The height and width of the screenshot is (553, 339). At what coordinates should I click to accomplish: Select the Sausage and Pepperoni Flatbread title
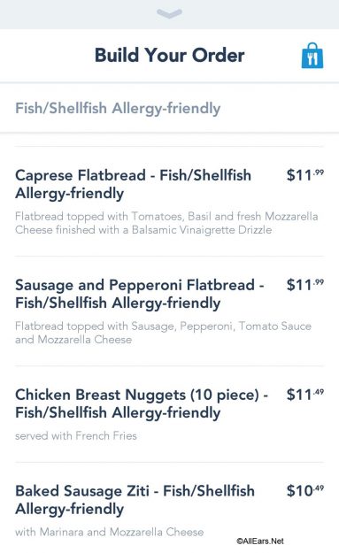pyautogui.click(x=140, y=294)
